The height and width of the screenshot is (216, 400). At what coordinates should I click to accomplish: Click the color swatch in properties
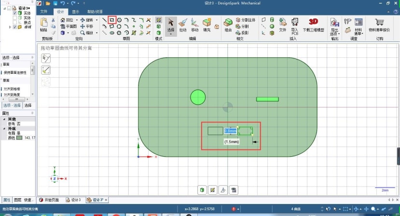pos(19,138)
